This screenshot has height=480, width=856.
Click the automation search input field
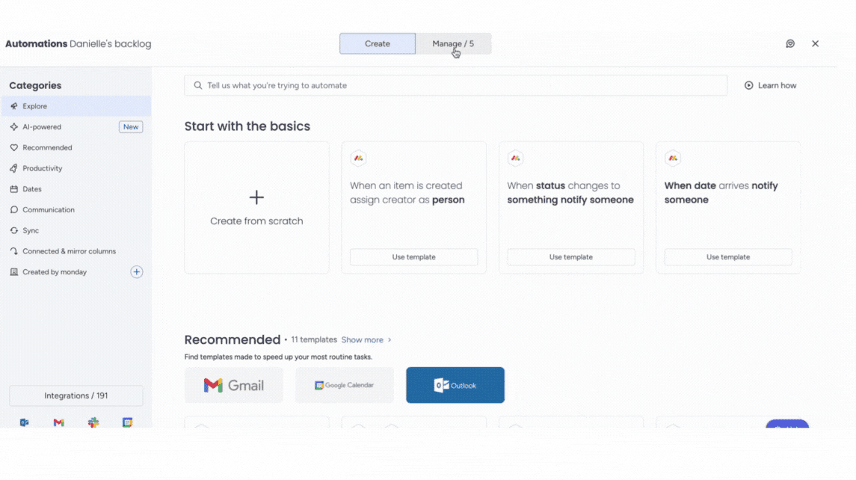click(456, 85)
